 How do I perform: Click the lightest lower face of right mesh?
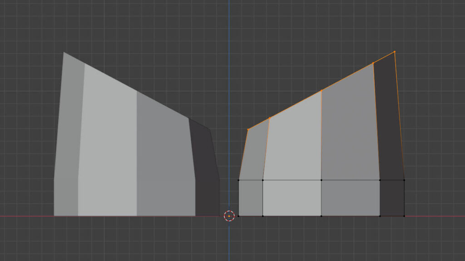coord(292,198)
